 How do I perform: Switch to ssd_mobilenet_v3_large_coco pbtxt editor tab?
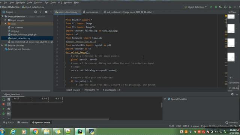coord(129,12)
